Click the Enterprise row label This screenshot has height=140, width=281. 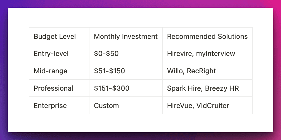50,106
